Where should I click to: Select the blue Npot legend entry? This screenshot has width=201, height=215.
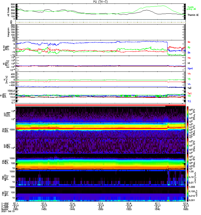[190, 69]
